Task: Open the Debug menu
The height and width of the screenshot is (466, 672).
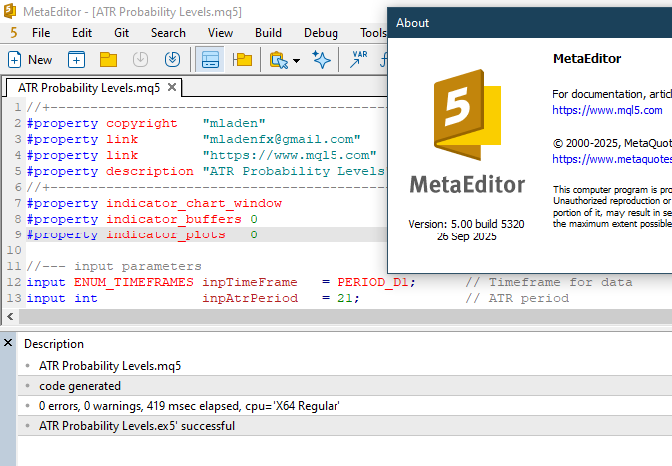Action: (x=321, y=33)
